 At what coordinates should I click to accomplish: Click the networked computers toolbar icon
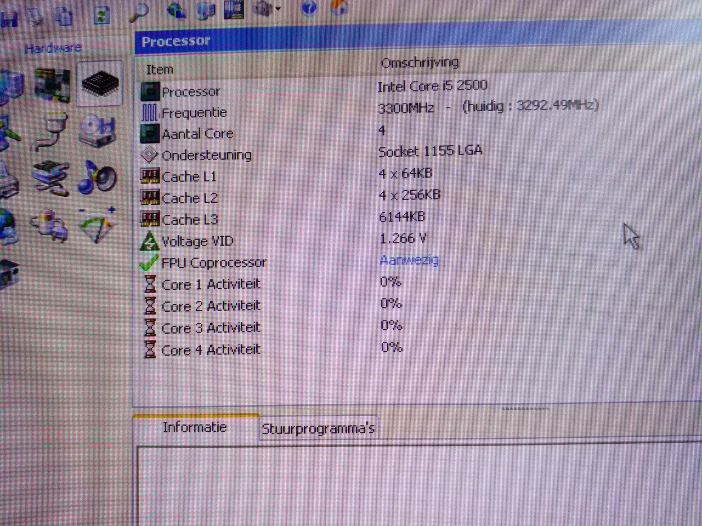(x=205, y=10)
